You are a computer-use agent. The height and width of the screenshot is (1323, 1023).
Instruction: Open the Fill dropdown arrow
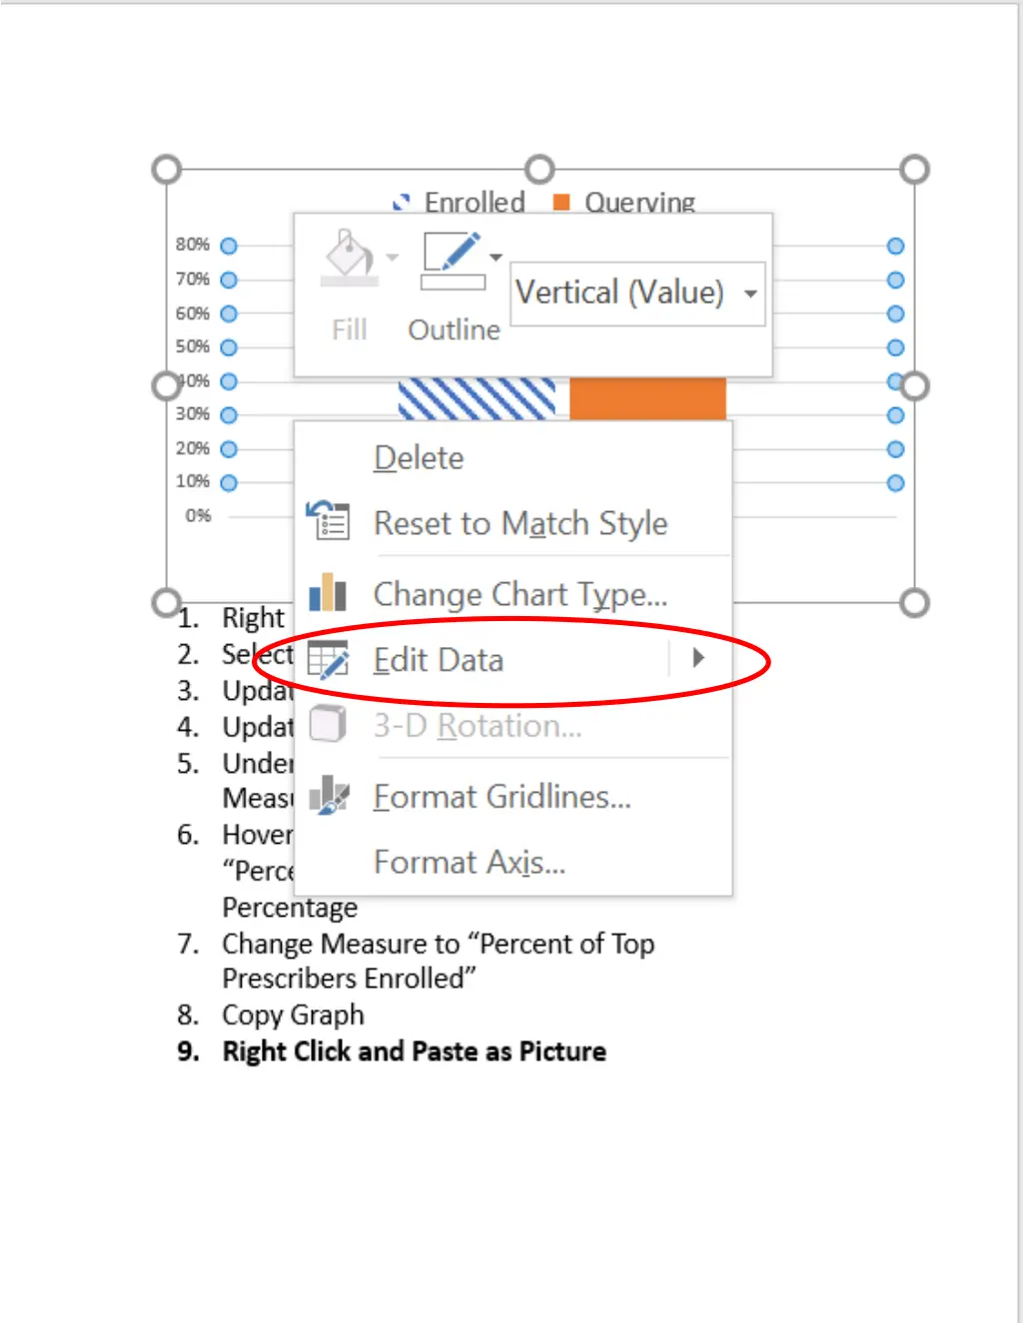coord(393,258)
